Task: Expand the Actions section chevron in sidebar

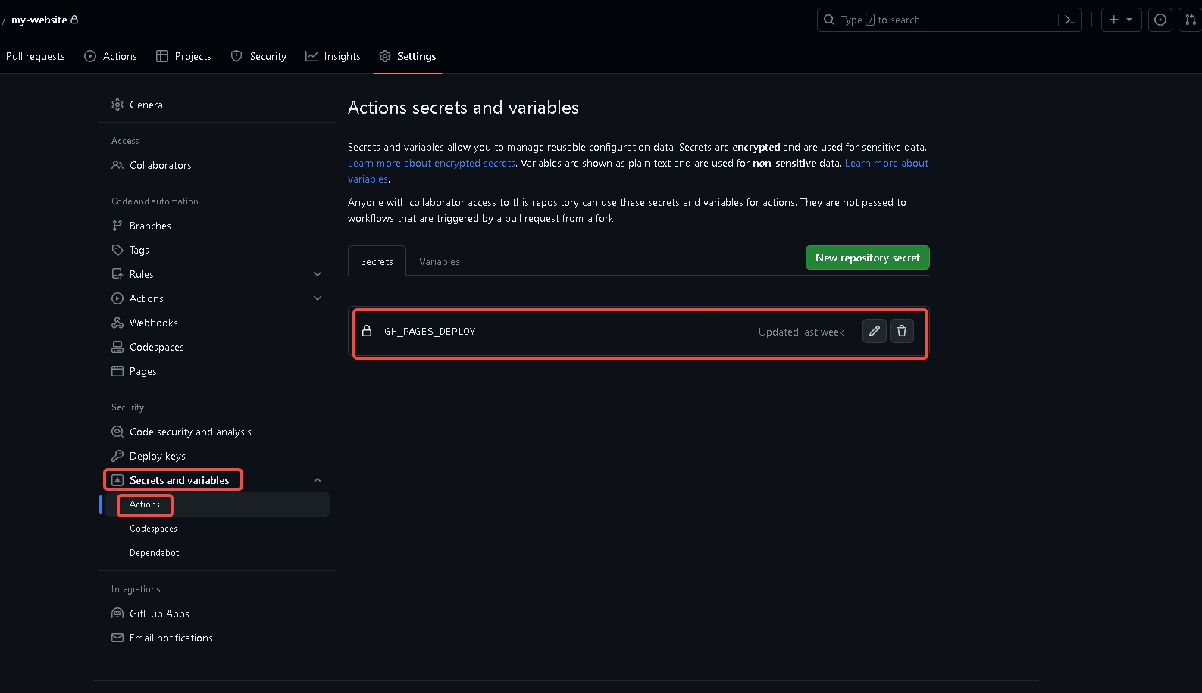Action: (318, 298)
